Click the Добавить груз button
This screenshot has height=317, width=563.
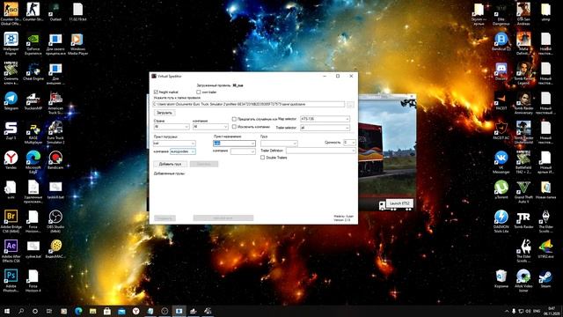point(170,164)
